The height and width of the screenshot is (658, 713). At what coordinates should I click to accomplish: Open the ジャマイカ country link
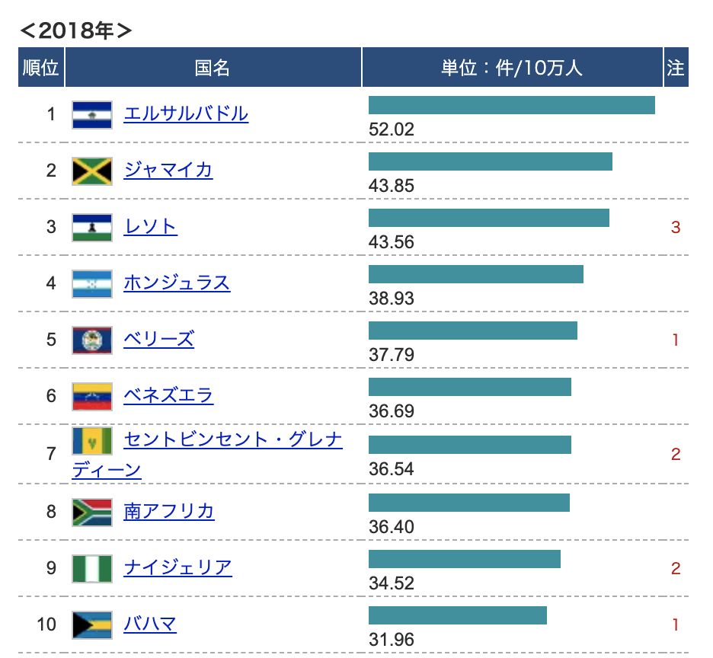[168, 170]
